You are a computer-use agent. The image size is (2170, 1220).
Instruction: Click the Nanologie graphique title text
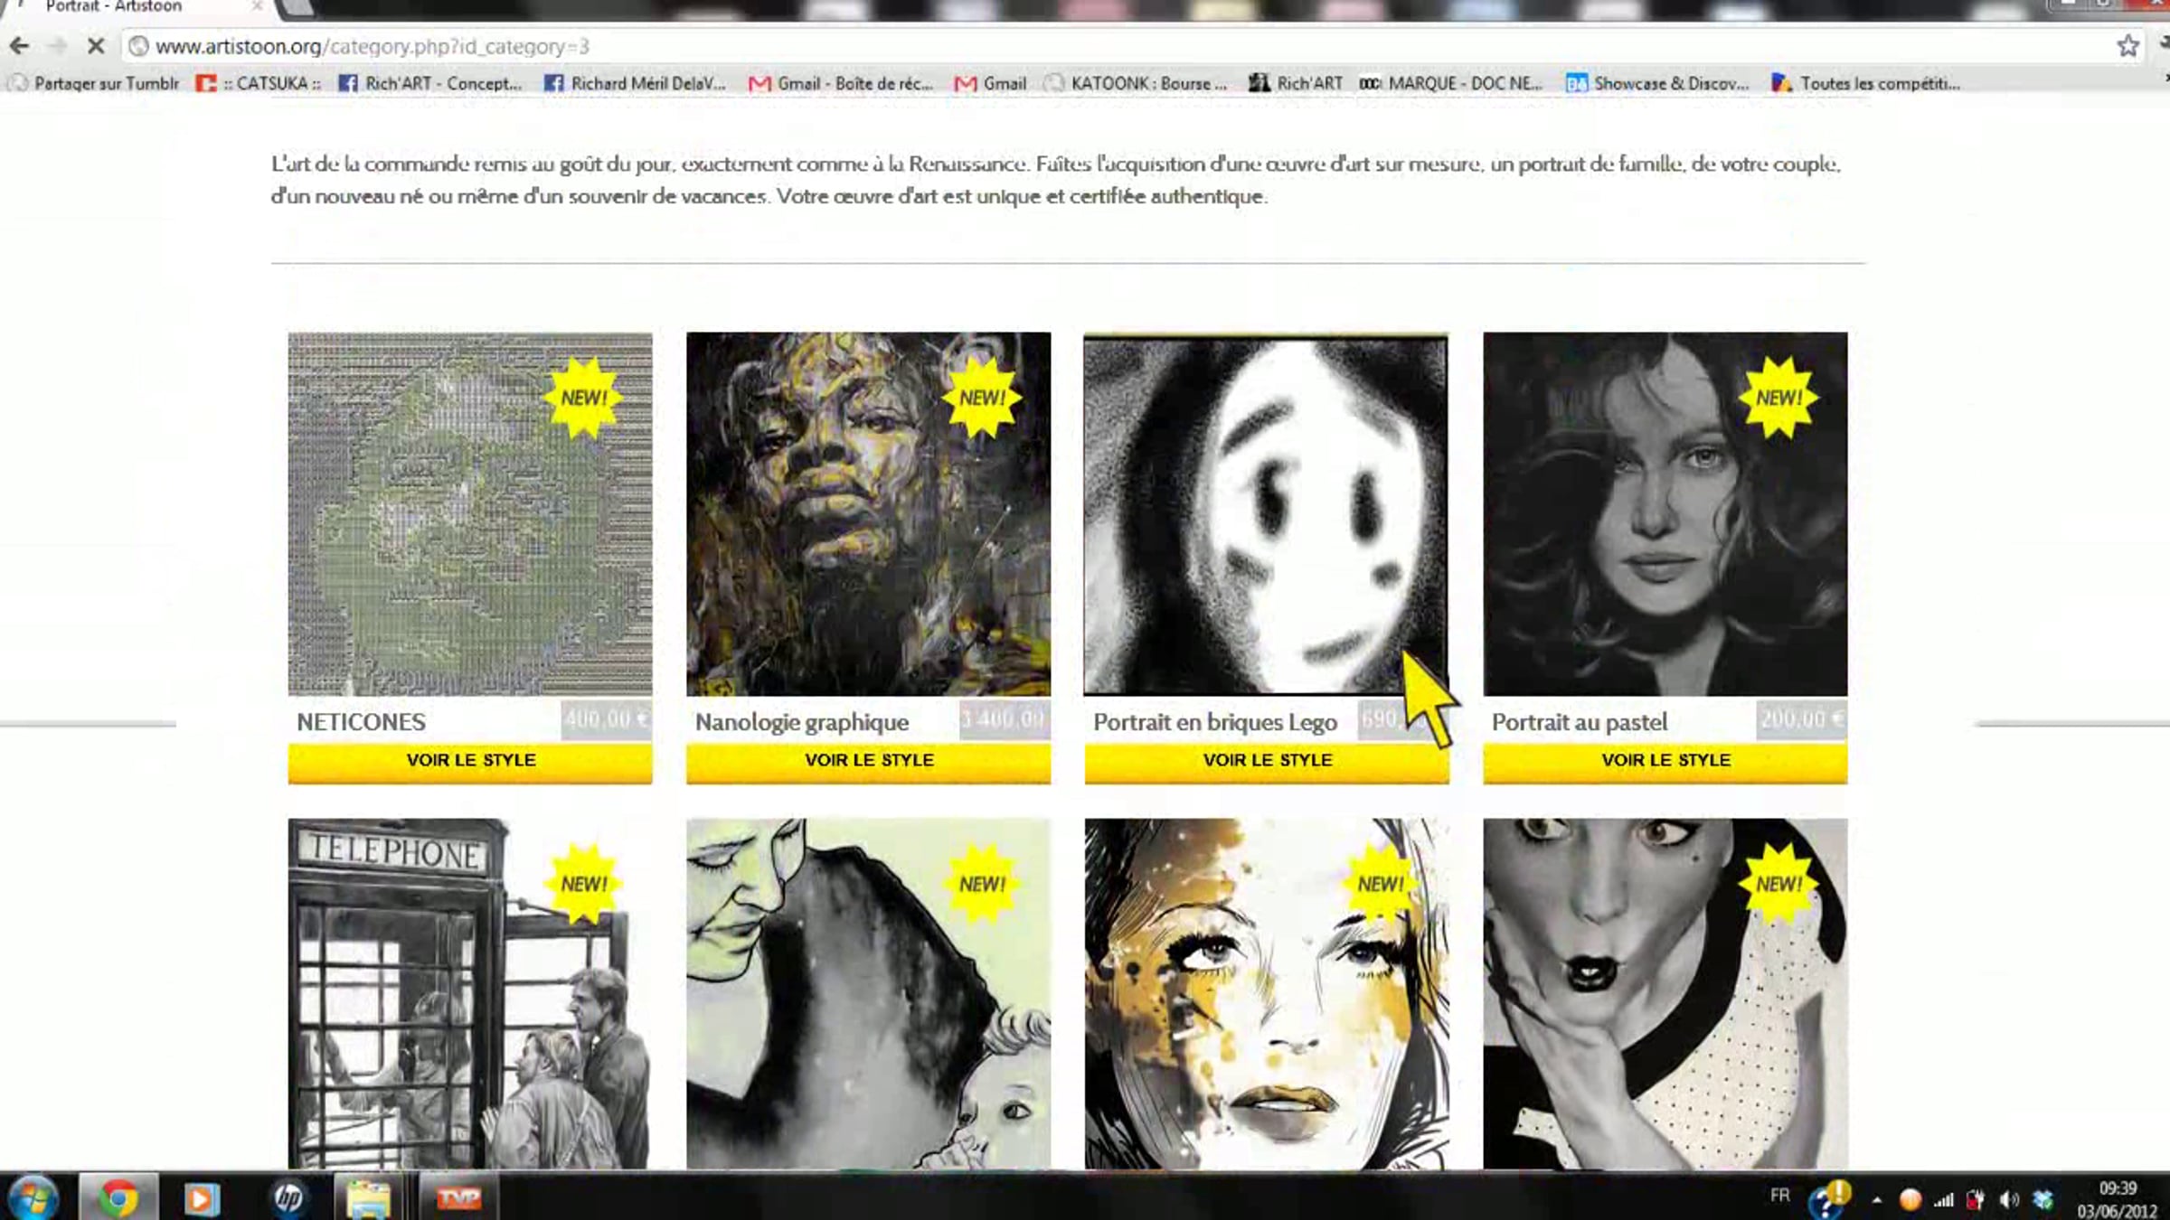tap(802, 722)
